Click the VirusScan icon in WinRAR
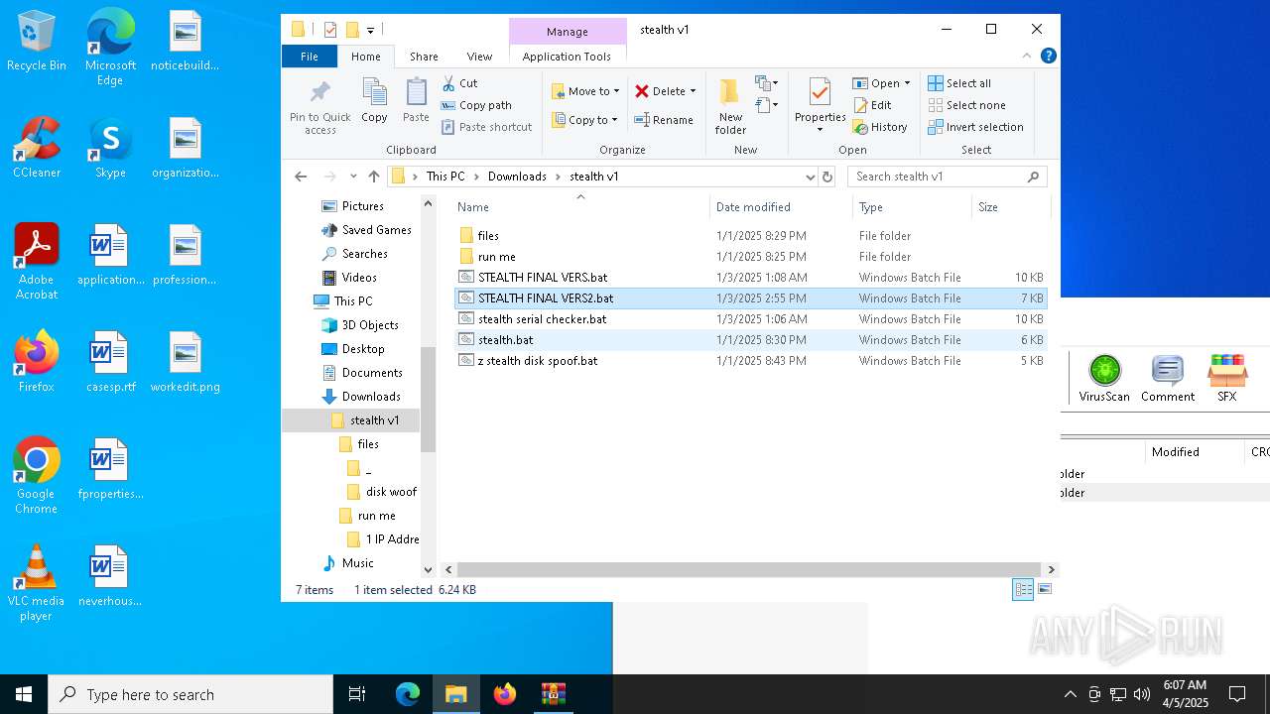The width and height of the screenshot is (1270, 714). coord(1104,378)
